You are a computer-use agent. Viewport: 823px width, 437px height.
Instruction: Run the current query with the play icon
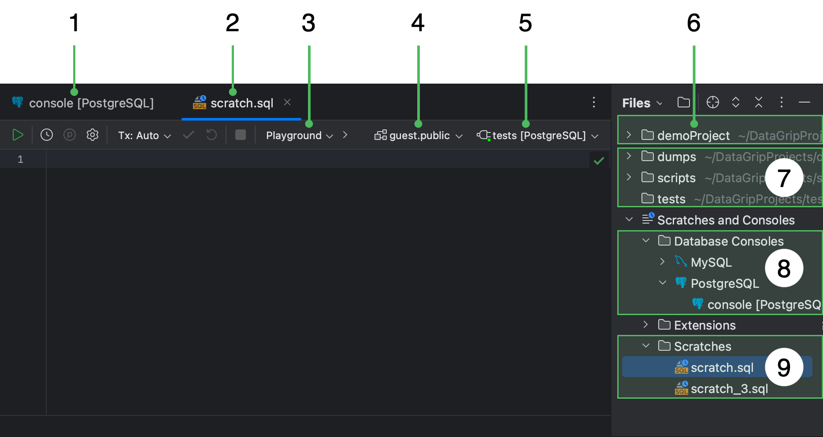[x=18, y=135]
